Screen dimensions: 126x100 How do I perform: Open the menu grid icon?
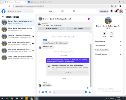111,11
